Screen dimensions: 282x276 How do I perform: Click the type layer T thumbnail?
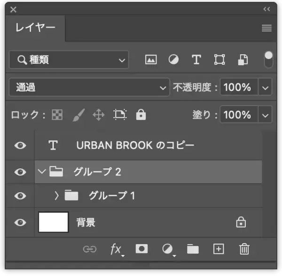53,145
